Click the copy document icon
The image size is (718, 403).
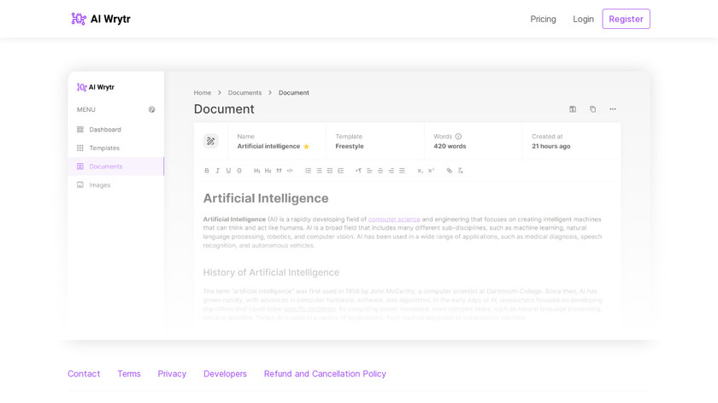pyautogui.click(x=592, y=109)
